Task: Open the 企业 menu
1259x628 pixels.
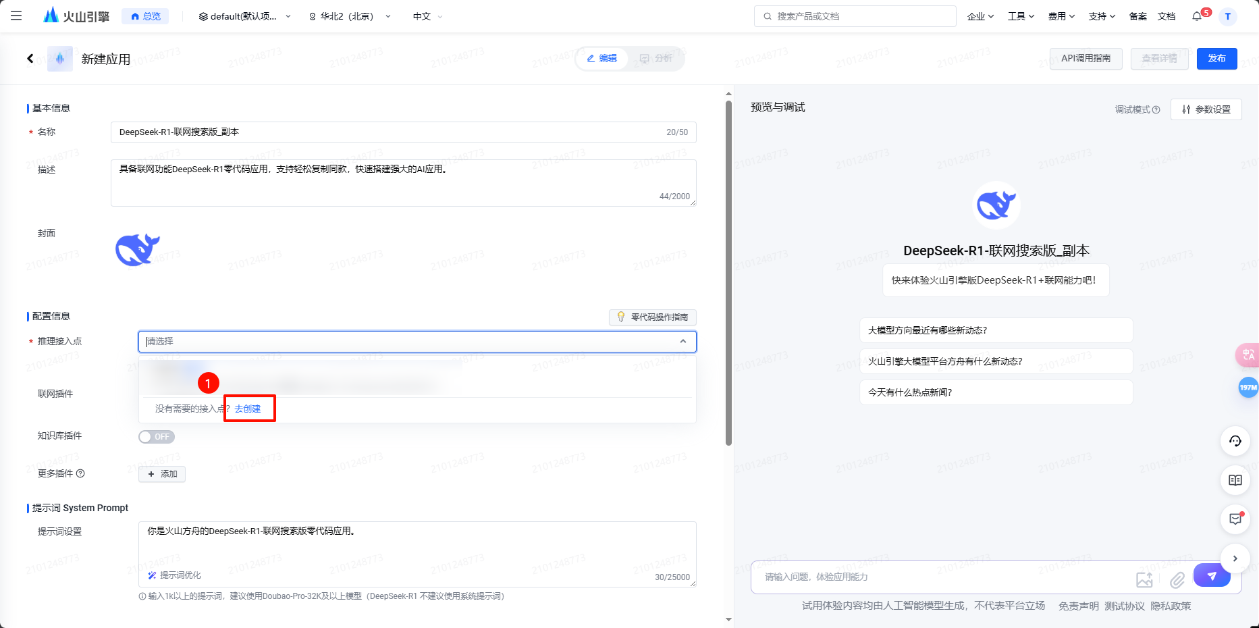Action: click(x=980, y=16)
